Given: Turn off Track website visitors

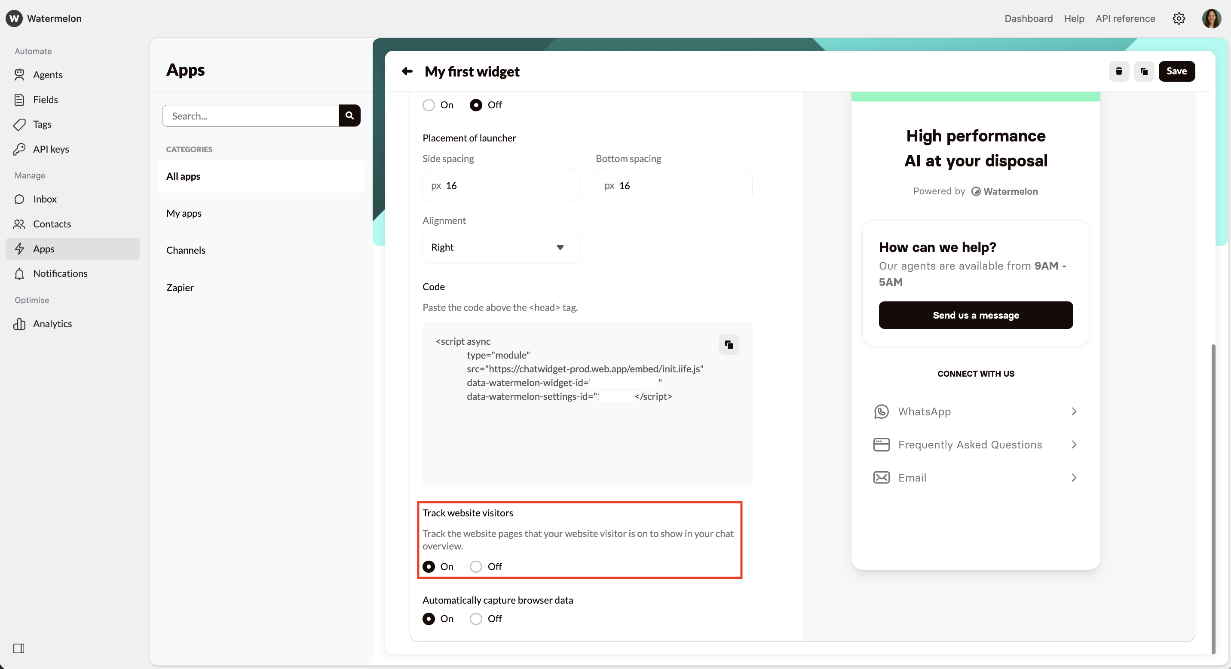Looking at the screenshot, I should [475, 566].
